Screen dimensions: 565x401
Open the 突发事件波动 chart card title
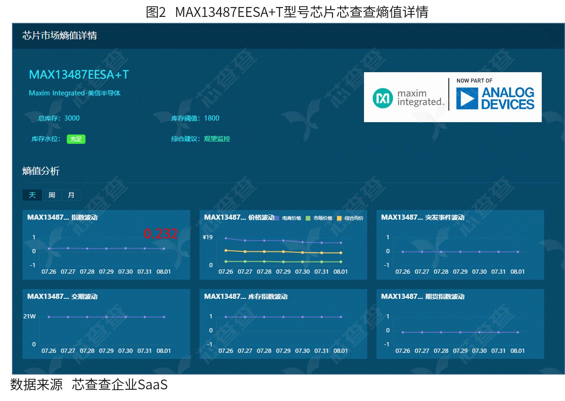coord(423,217)
